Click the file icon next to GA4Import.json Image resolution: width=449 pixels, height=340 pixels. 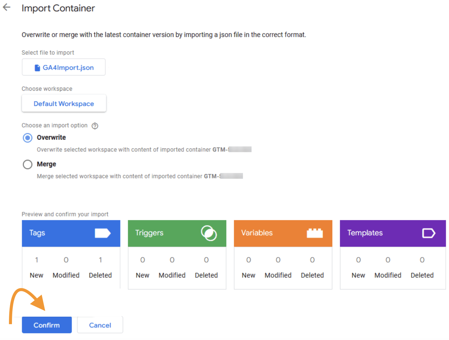(x=37, y=68)
